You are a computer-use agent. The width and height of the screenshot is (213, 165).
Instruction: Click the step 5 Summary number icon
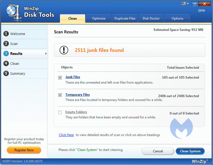[x=6, y=73]
